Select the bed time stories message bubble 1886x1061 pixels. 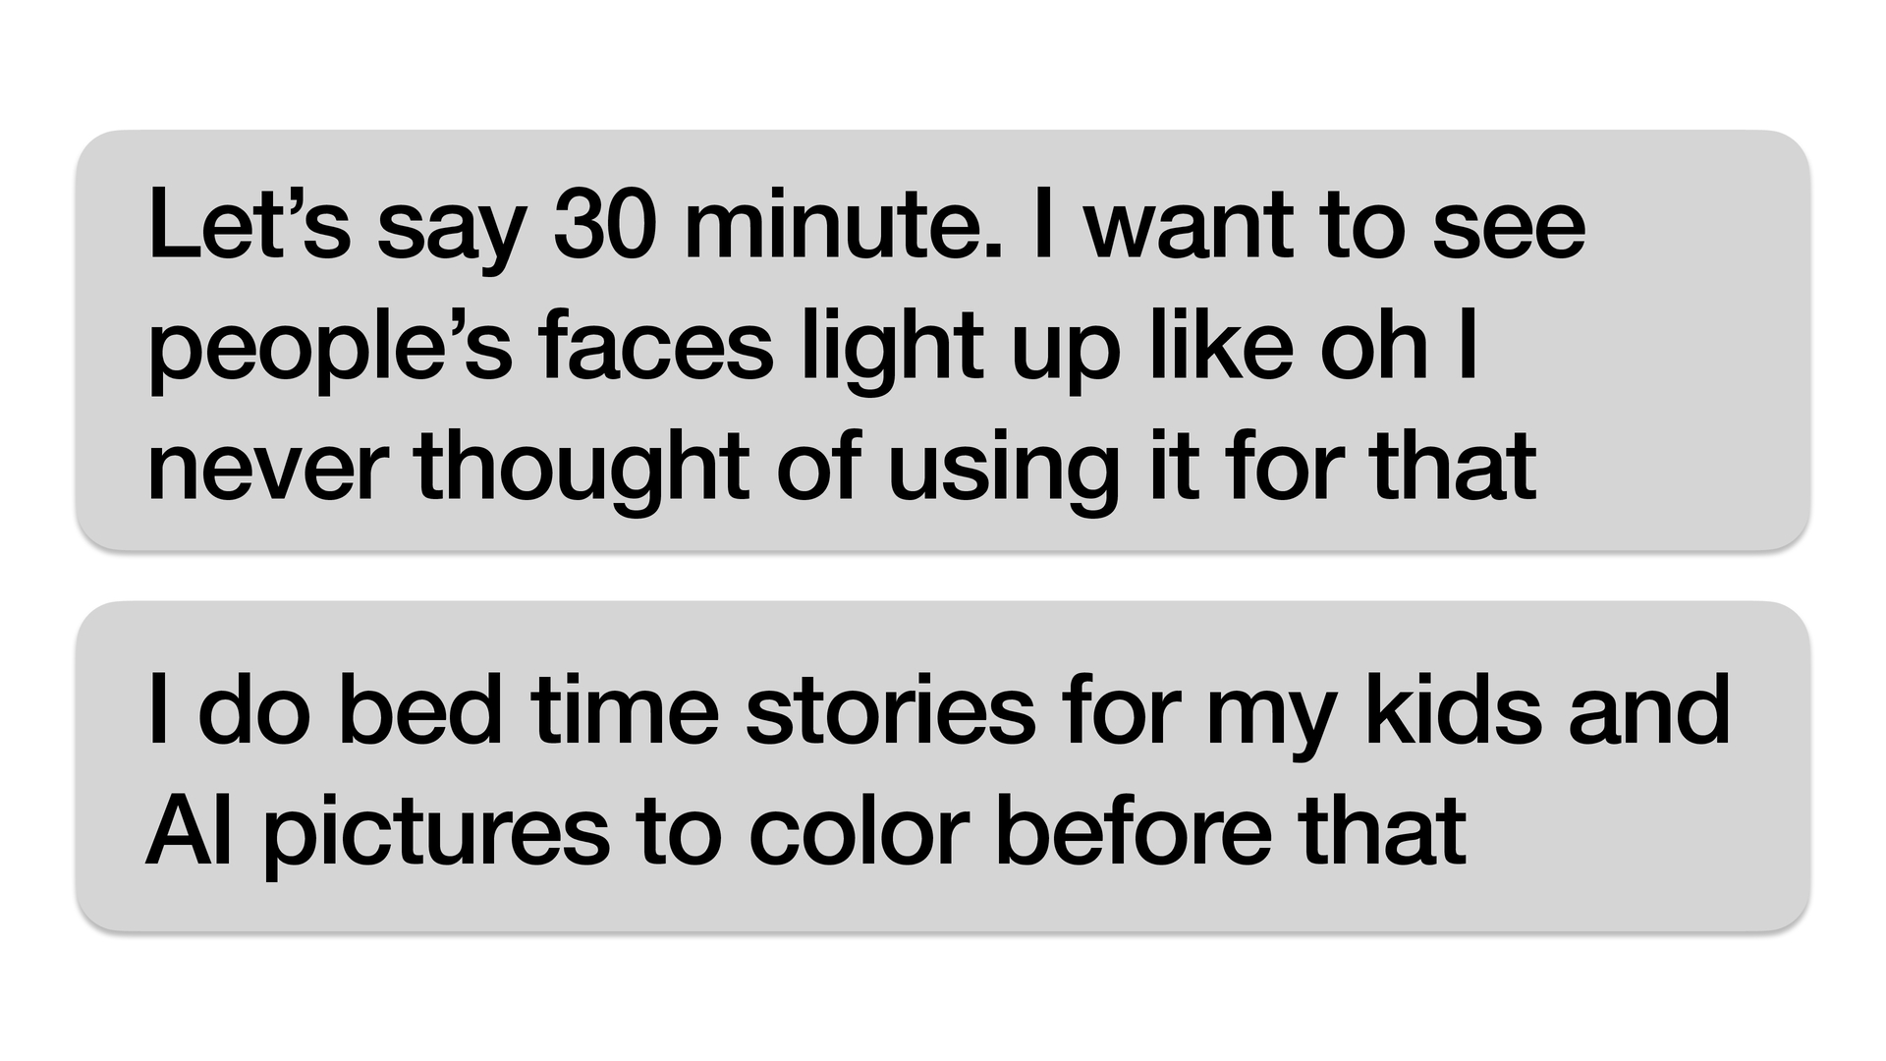coord(943,766)
